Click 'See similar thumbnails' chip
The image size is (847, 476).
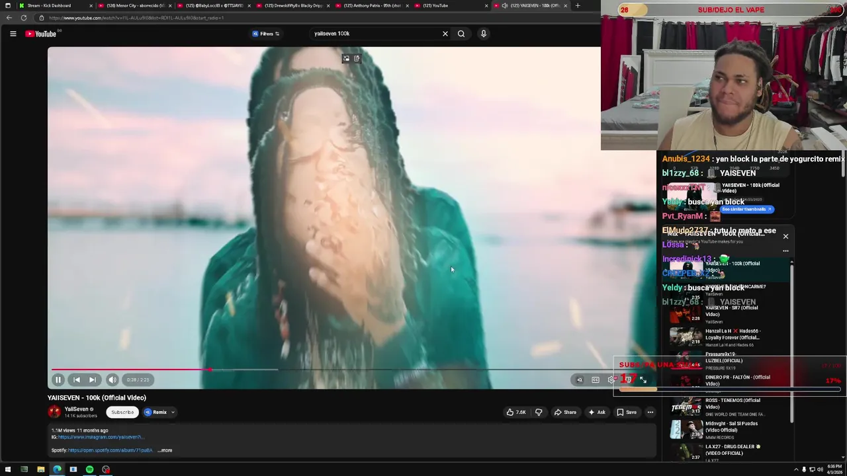coord(746,209)
